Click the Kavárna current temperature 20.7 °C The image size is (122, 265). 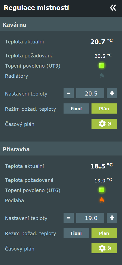pos(101,42)
